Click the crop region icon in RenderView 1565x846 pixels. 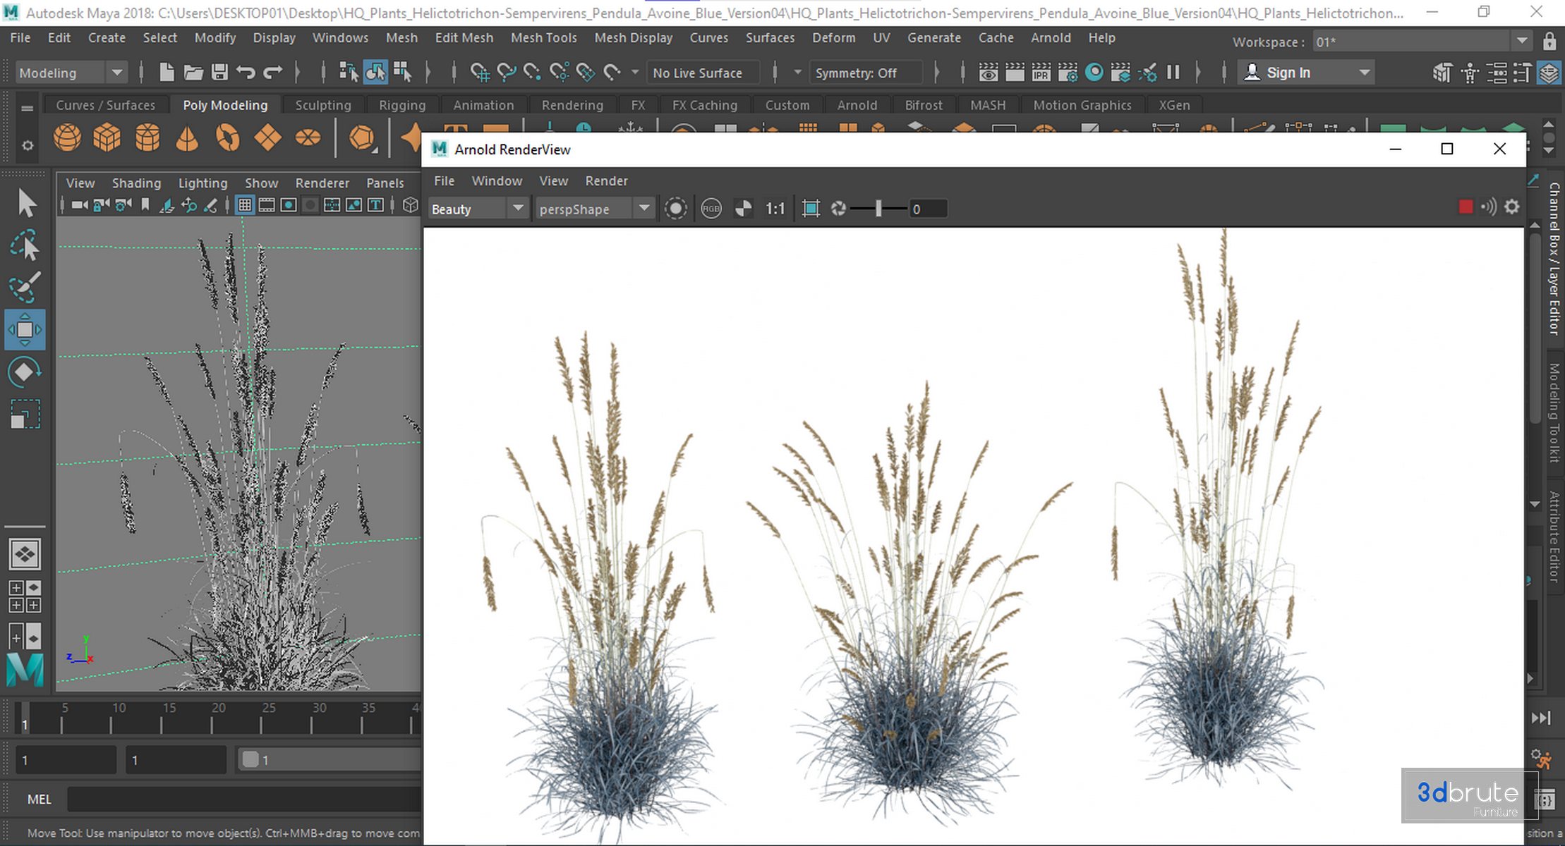point(811,209)
